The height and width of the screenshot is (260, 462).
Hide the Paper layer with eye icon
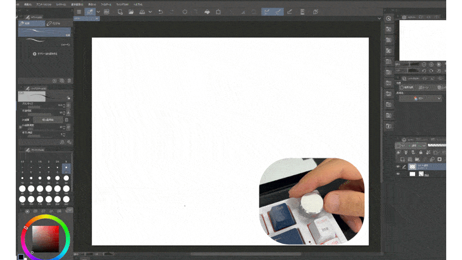(x=398, y=174)
